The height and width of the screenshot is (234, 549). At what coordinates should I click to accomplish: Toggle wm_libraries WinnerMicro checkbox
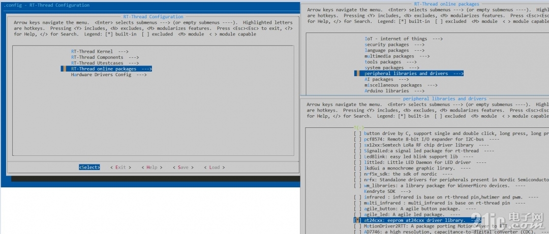point(357,186)
